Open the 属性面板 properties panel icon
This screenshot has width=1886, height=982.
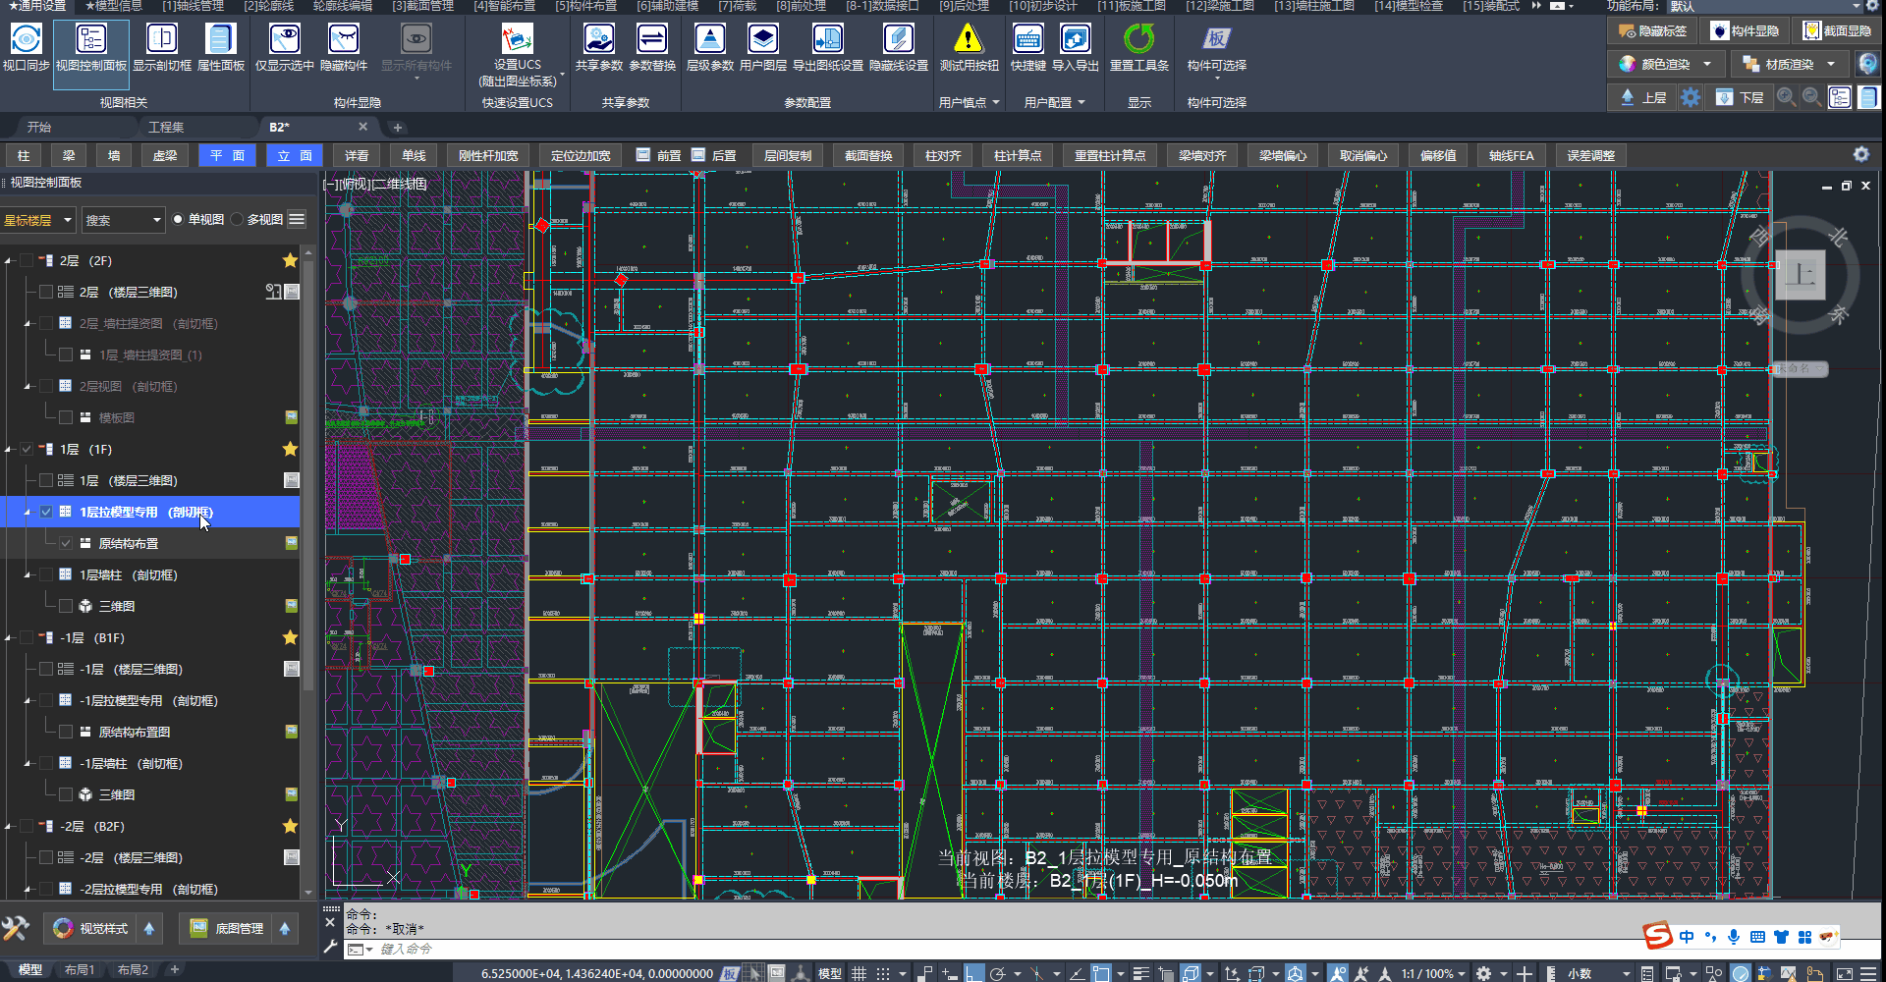[220, 39]
